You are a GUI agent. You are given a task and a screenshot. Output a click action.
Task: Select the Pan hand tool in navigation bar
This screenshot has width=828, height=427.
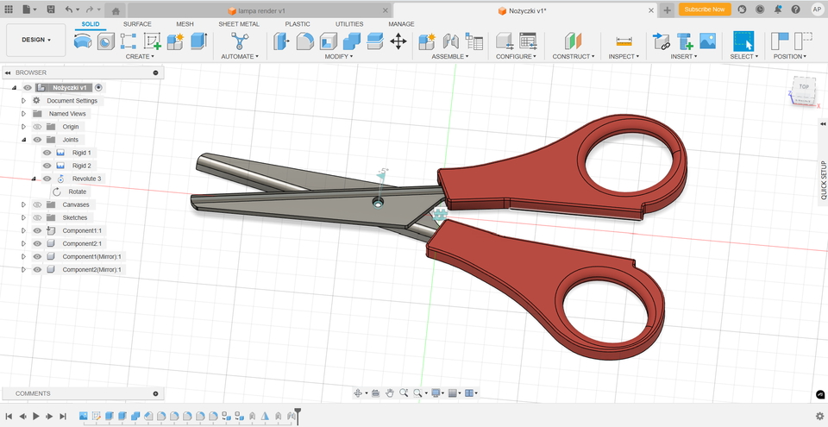(390, 393)
